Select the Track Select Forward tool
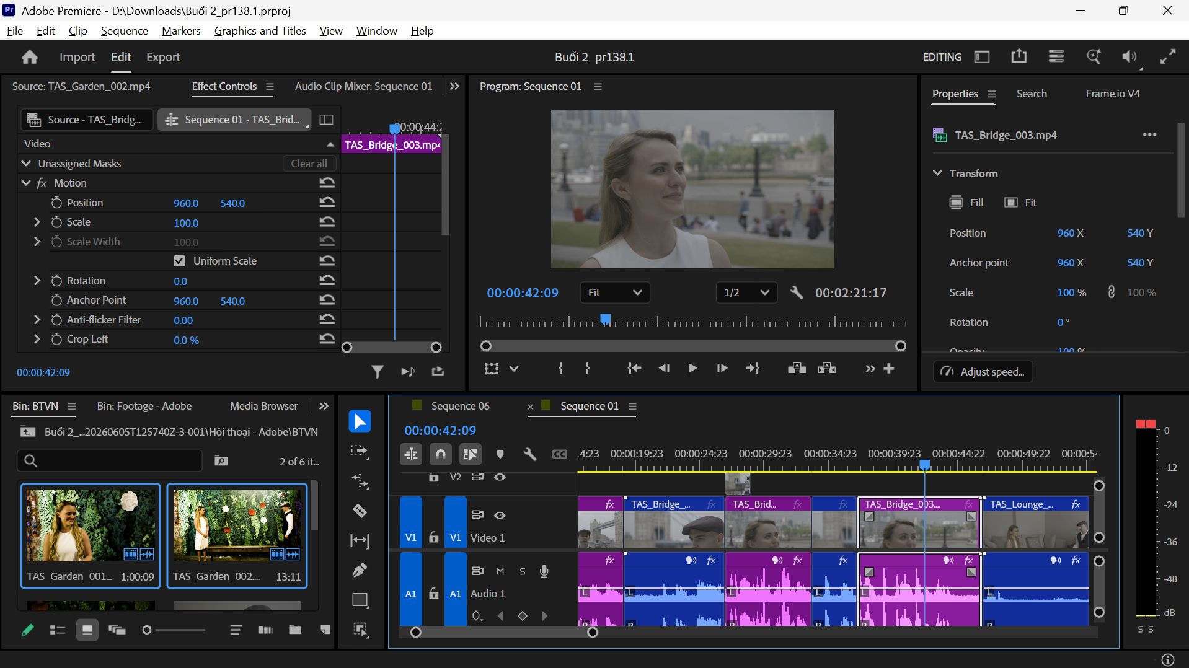Image resolution: width=1189 pixels, height=668 pixels. point(360,451)
